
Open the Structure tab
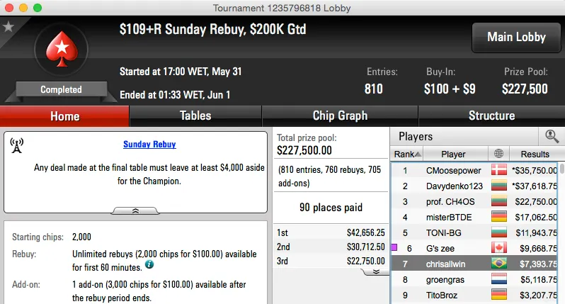click(x=491, y=116)
